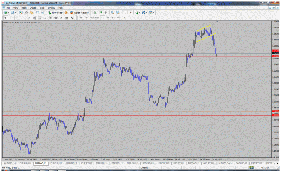
Task: Switch chart to Bar Chart mode
Action: click(95, 13)
